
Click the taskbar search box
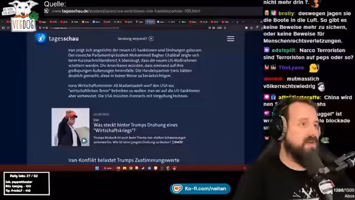pyautogui.click(x=108, y=168)
